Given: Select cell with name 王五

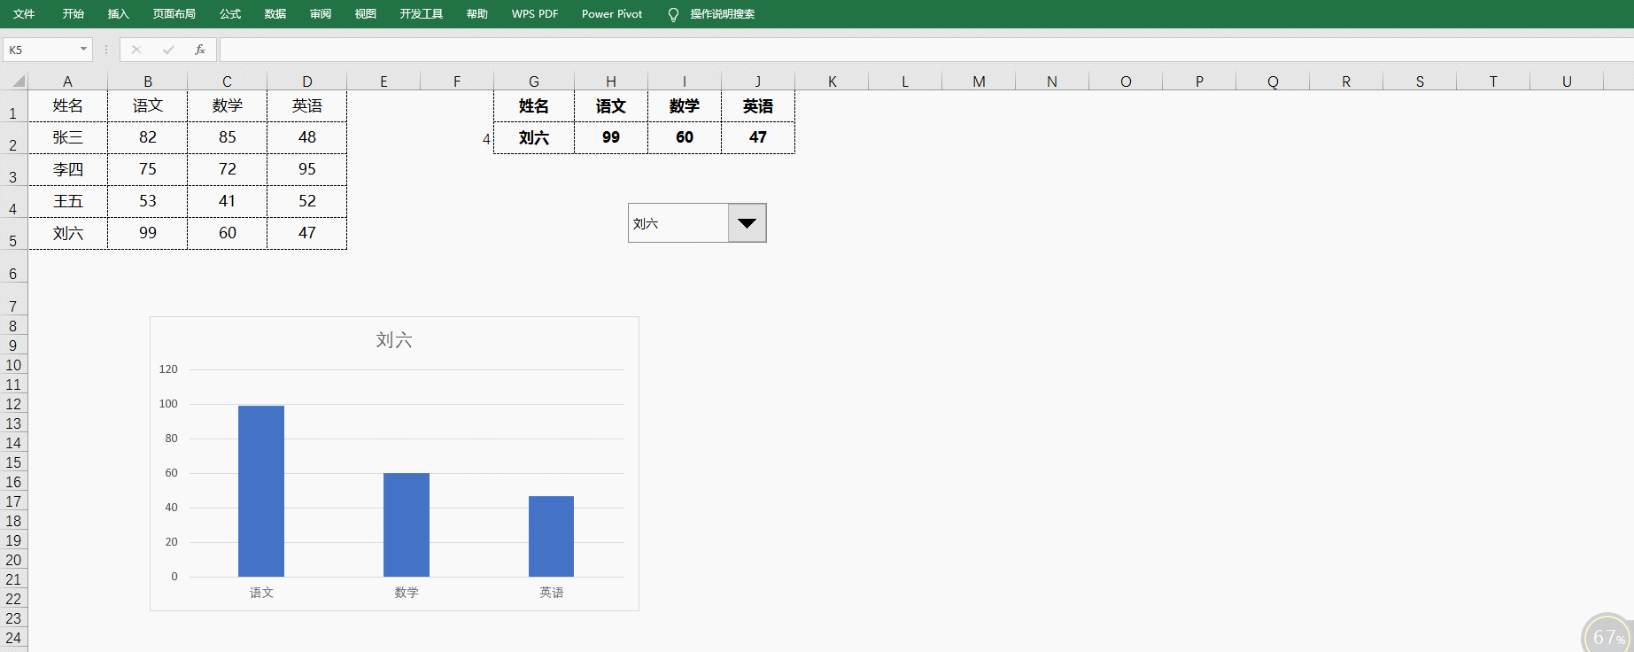Looking at the screenshot, I should click(68, 201).
